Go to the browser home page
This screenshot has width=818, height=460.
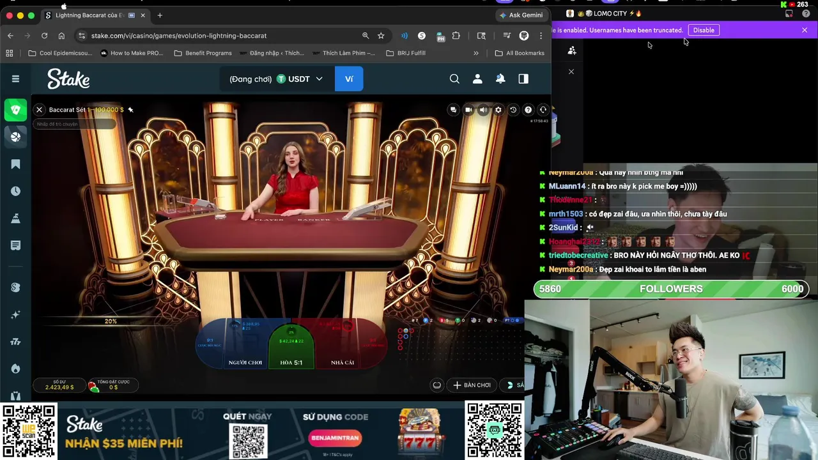click(61, 36)
